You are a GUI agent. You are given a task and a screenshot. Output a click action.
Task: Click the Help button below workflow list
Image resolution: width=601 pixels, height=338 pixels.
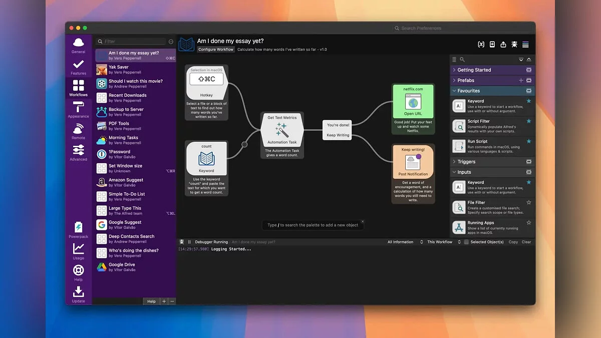[x=151, y=301]
